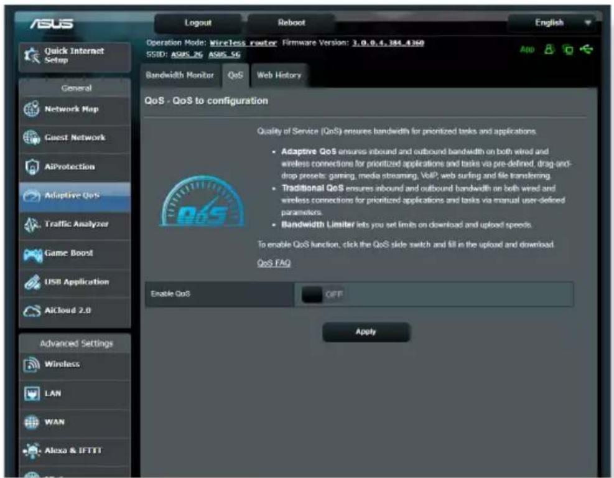Click the firmware version 3.0.0.4.384 link
The width and height of the screenshot is (614, 478).
click(x=388, y=43)
